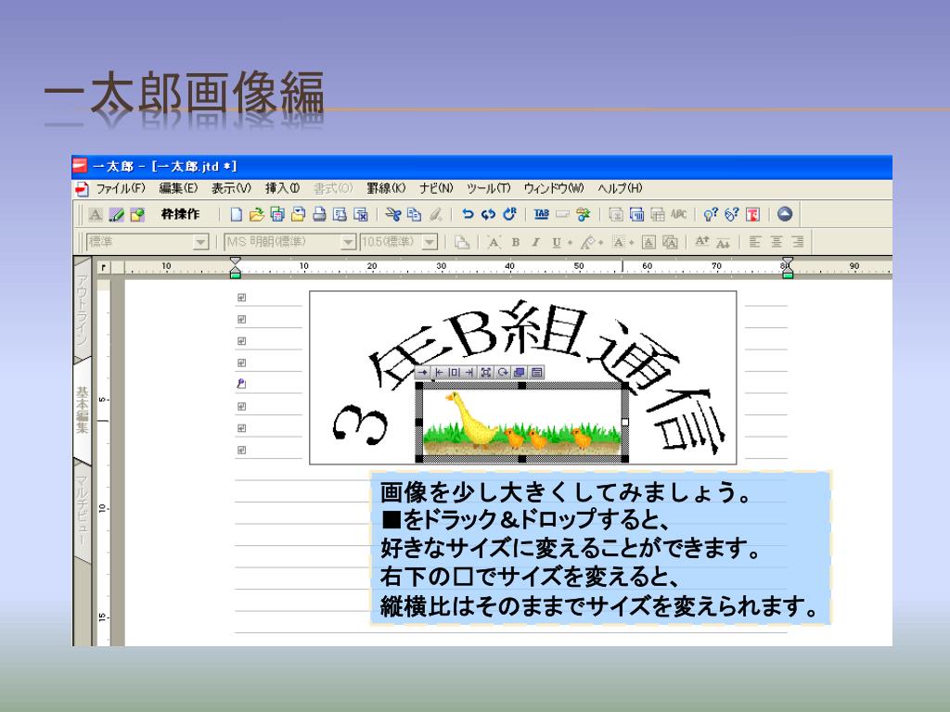Click the white proportional resize handle
Screen dimensions: 950x712
[x=625, y=422]
